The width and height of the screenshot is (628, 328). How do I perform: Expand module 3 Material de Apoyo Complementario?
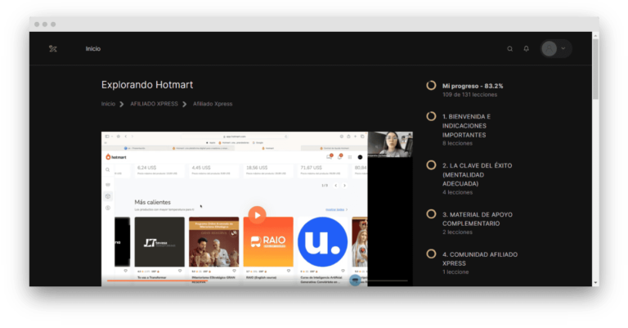pyautogui.click(x=466, y=218)
